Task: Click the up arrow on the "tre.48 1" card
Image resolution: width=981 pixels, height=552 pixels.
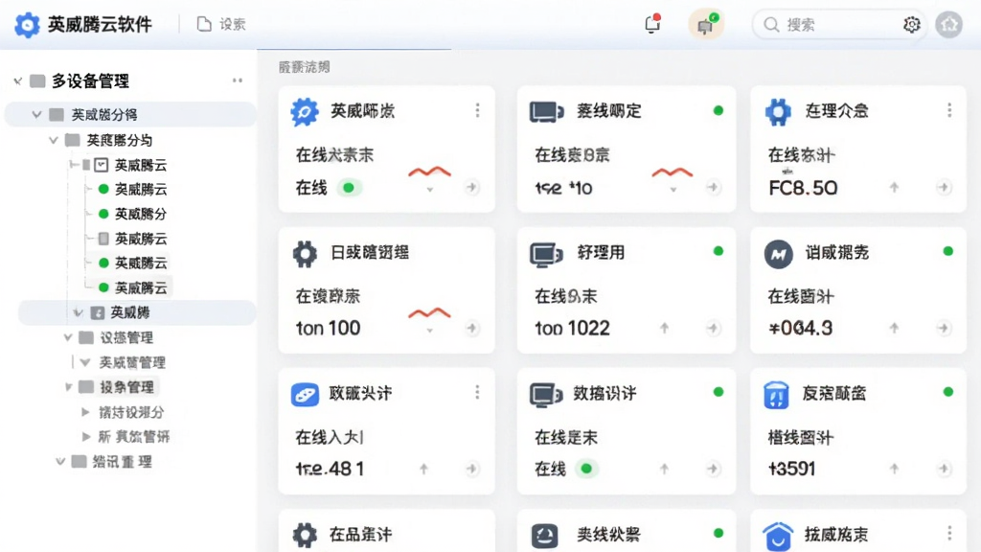Action: pyautogui.click(x=423, y=468)
